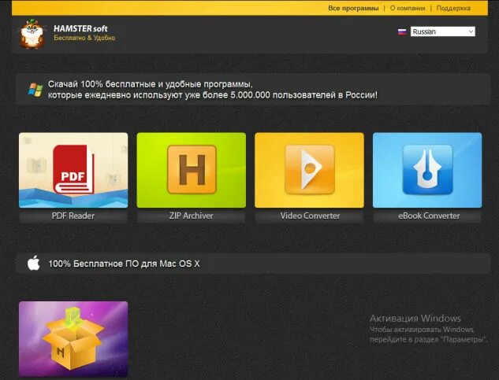Image resolution: width=499 pixels, height=380 pixels.
Task: Click the PDF Reader label button
Action: 73,216
